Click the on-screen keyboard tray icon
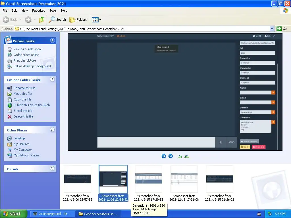This screenshot has height=218, width=291. 259,214
